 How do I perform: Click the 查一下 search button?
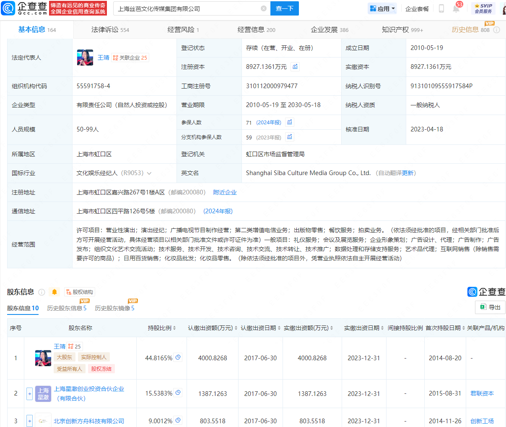pos(285,8)
